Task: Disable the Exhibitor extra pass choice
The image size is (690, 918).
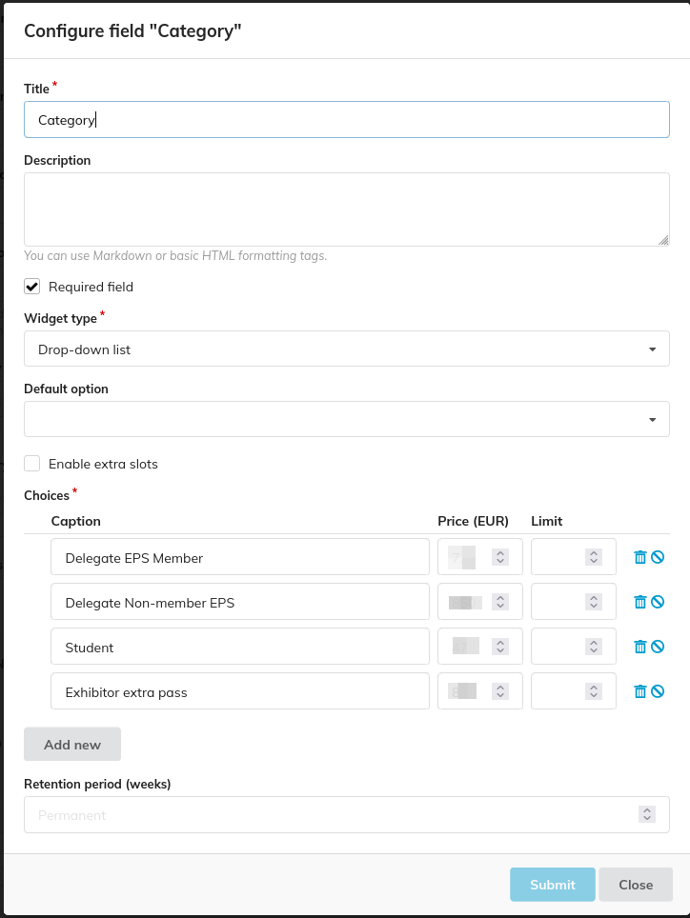Action: (658, 691)
